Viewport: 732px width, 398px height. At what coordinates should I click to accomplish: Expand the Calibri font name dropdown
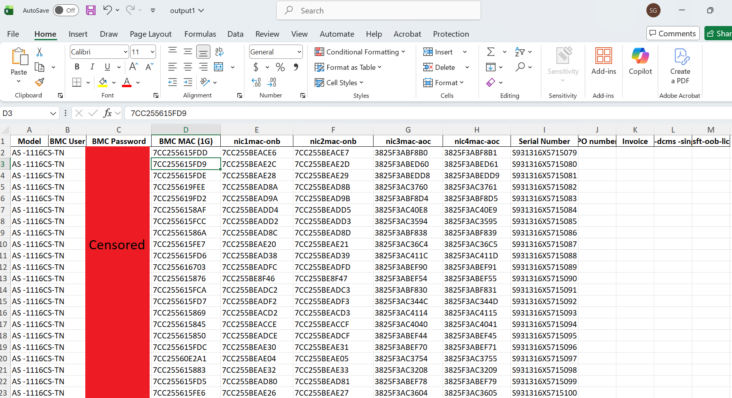coord(126,52)
